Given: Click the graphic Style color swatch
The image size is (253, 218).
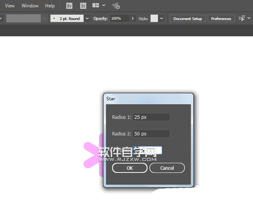Looking at the screenshot, I should [x=154, y=19].
